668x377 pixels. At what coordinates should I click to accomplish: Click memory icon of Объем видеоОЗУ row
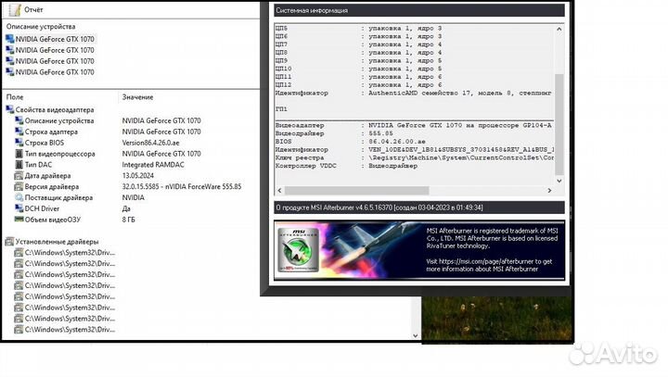[19, 220]
